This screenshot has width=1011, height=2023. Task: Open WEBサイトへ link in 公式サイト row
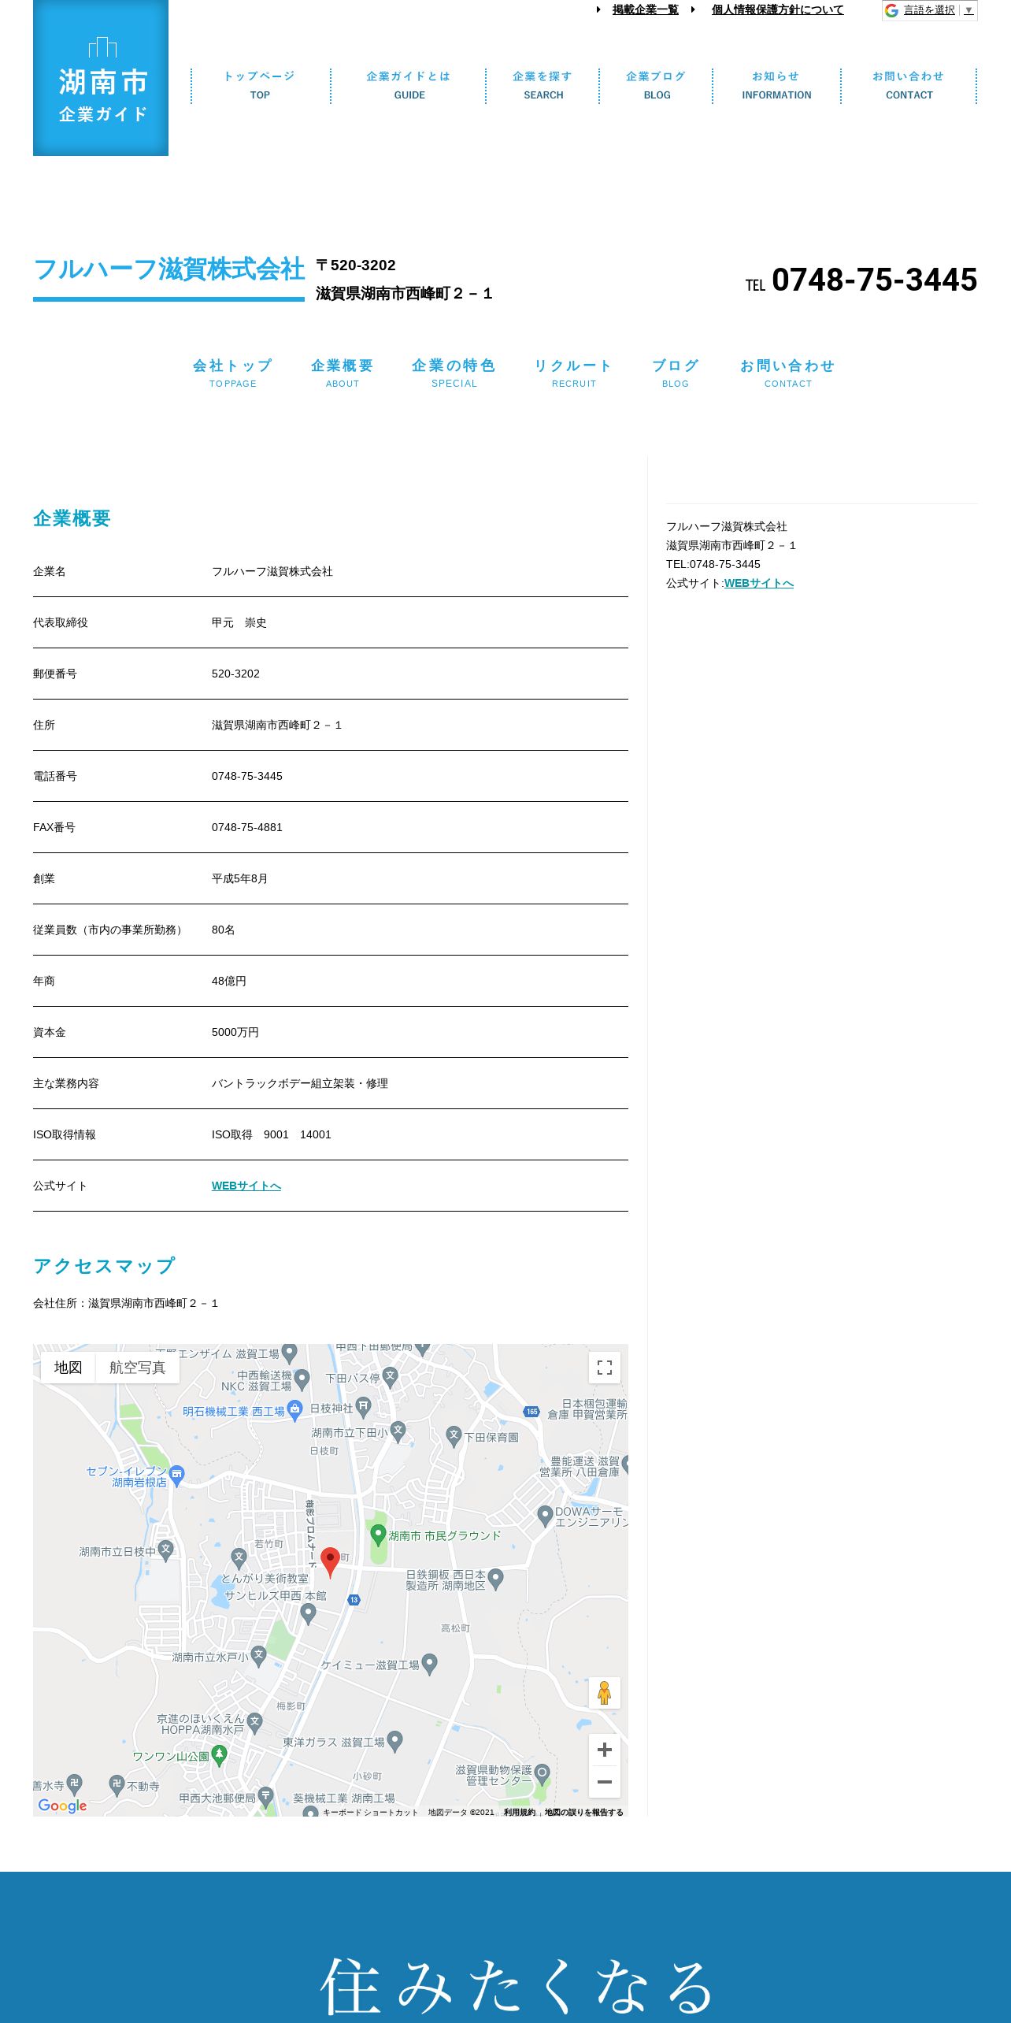(246, 1186)
